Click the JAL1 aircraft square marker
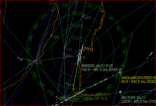Image resolution: width=156 pixels, height=106 pixels. (120, 92)
